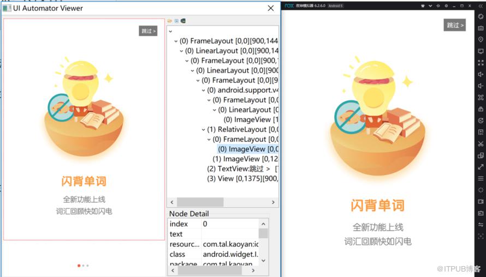Capture compressed hierarchy with dark device icon

183,21
